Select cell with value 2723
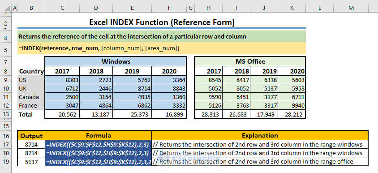378x173 pixels. pyautogui.click(x=96, y=80)
